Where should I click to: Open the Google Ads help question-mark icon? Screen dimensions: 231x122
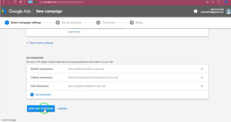coord(196,11)
